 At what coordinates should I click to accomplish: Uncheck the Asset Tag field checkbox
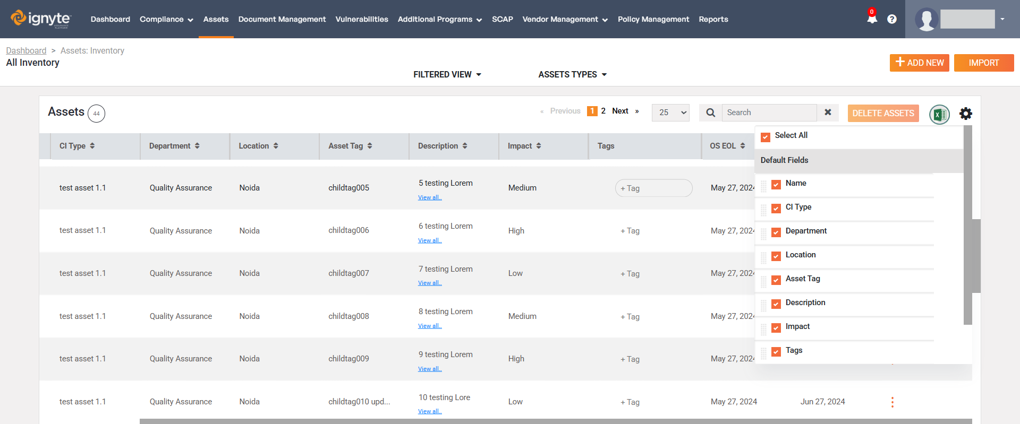coord(776,280)
